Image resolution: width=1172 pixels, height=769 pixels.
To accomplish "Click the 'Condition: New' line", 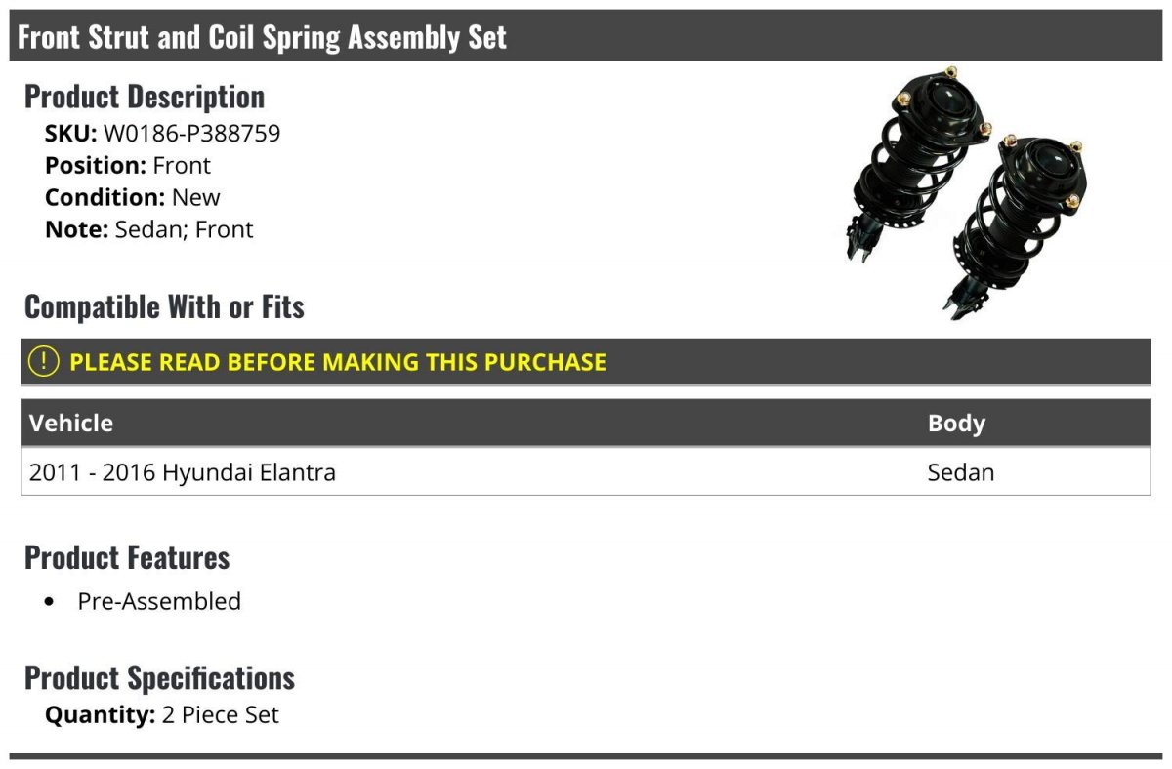I will [133, 197].
